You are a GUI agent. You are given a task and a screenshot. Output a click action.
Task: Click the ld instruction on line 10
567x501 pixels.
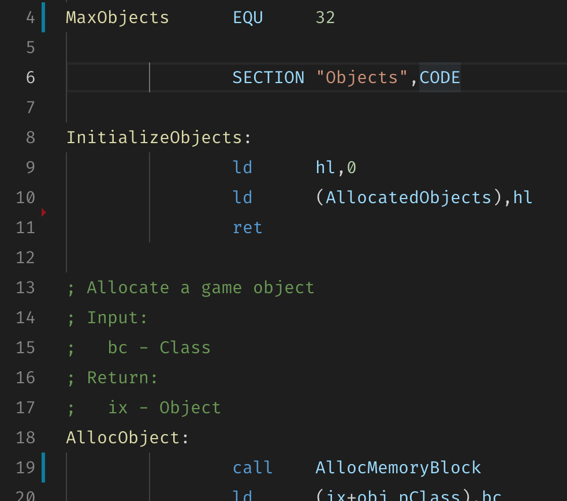(243, 198)
